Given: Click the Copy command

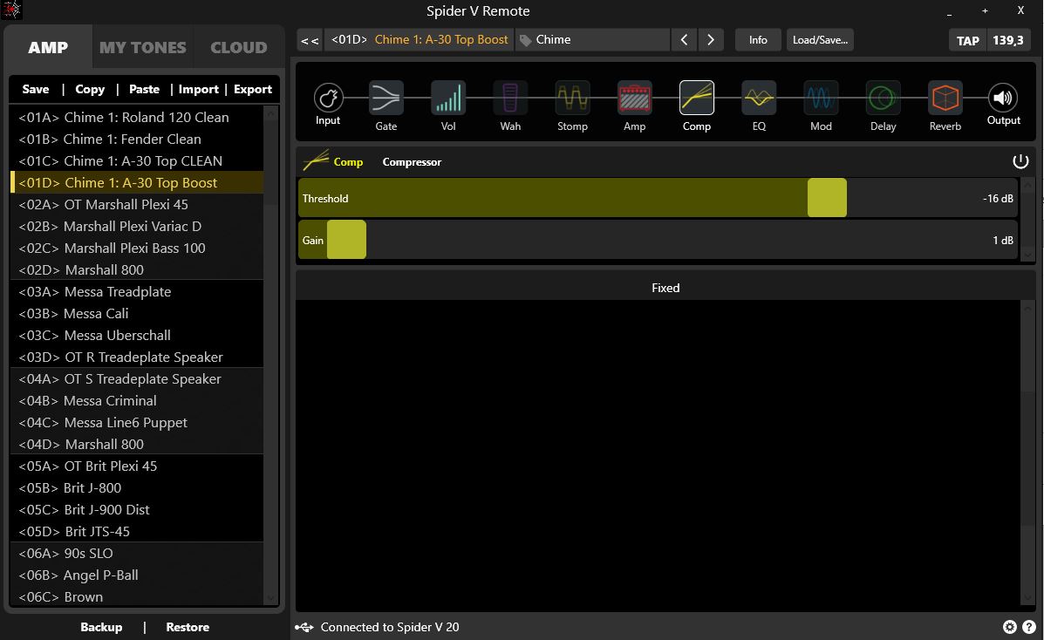Looking at the screenshot, I should point(90,89).
